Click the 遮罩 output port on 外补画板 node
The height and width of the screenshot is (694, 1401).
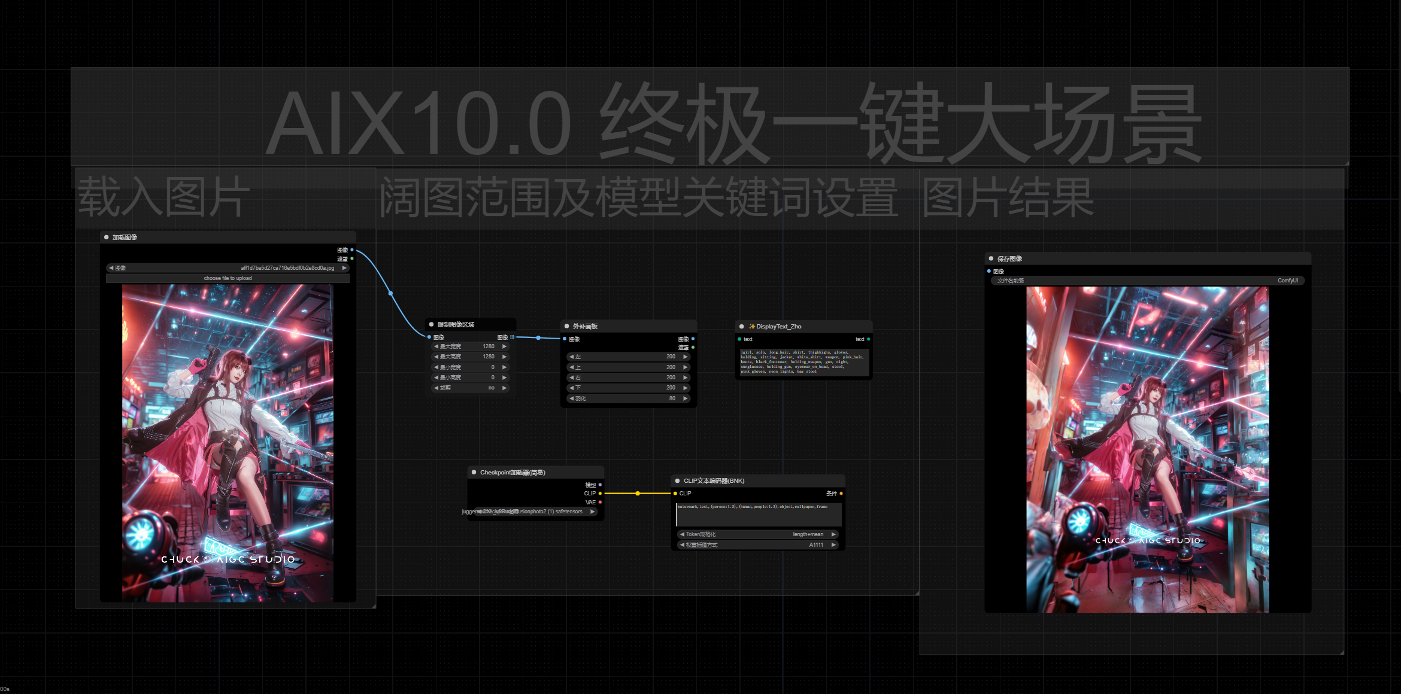[693, 348]
